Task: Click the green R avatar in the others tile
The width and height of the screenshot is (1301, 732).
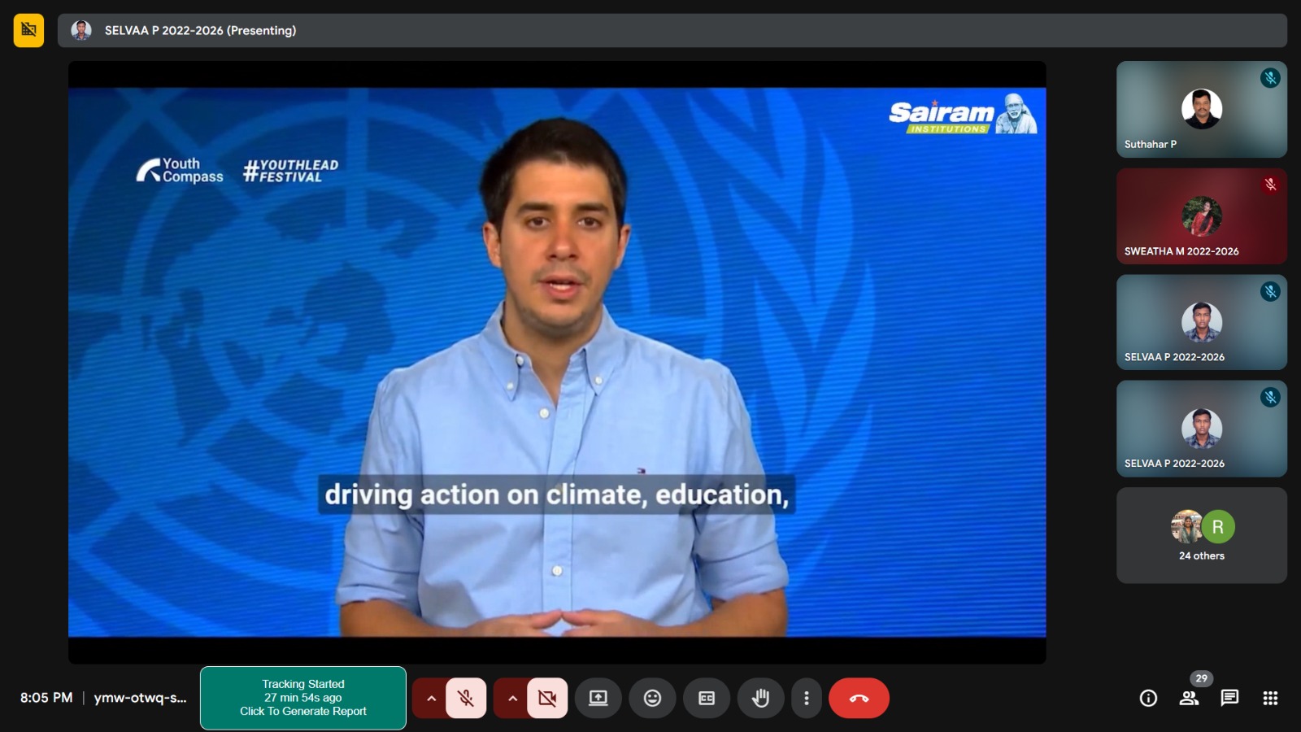Action: (1218, 527)
